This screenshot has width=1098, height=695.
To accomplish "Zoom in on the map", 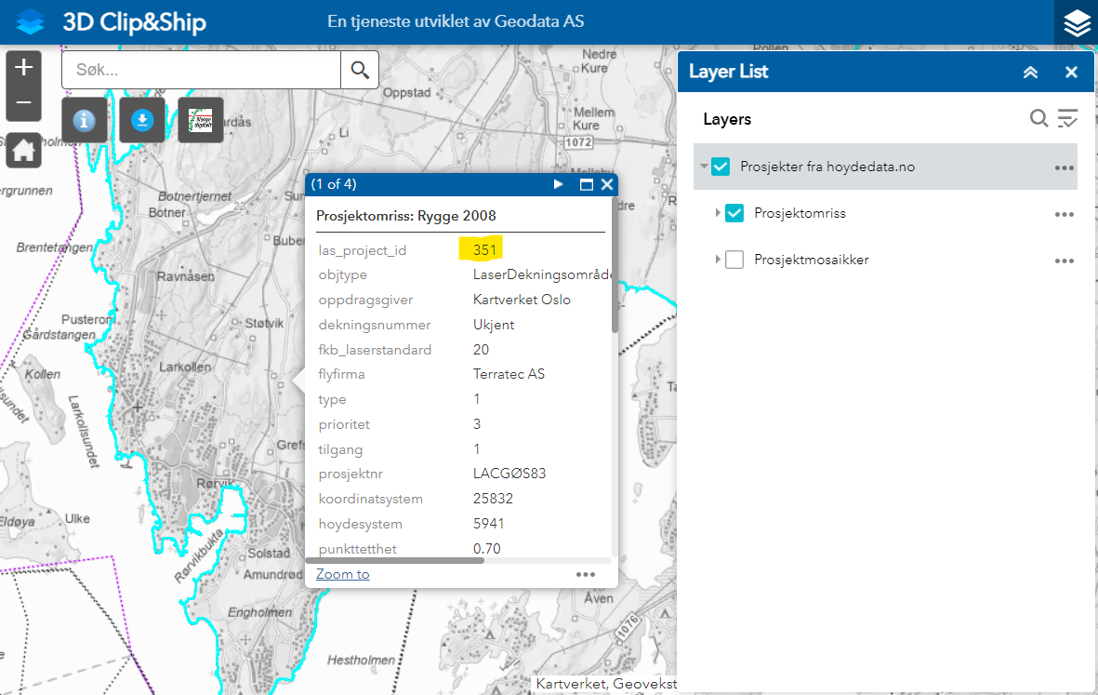I will tap(24, 67).
